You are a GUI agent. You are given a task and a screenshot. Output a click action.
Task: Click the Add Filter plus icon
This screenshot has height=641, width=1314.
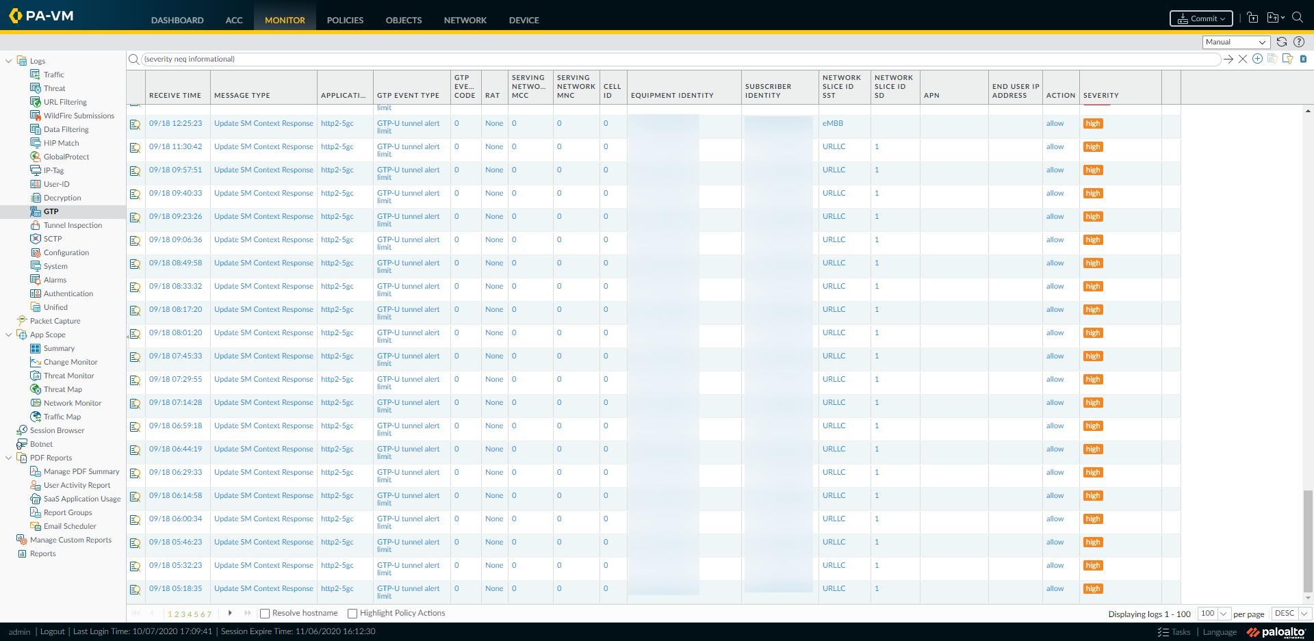1257,59
